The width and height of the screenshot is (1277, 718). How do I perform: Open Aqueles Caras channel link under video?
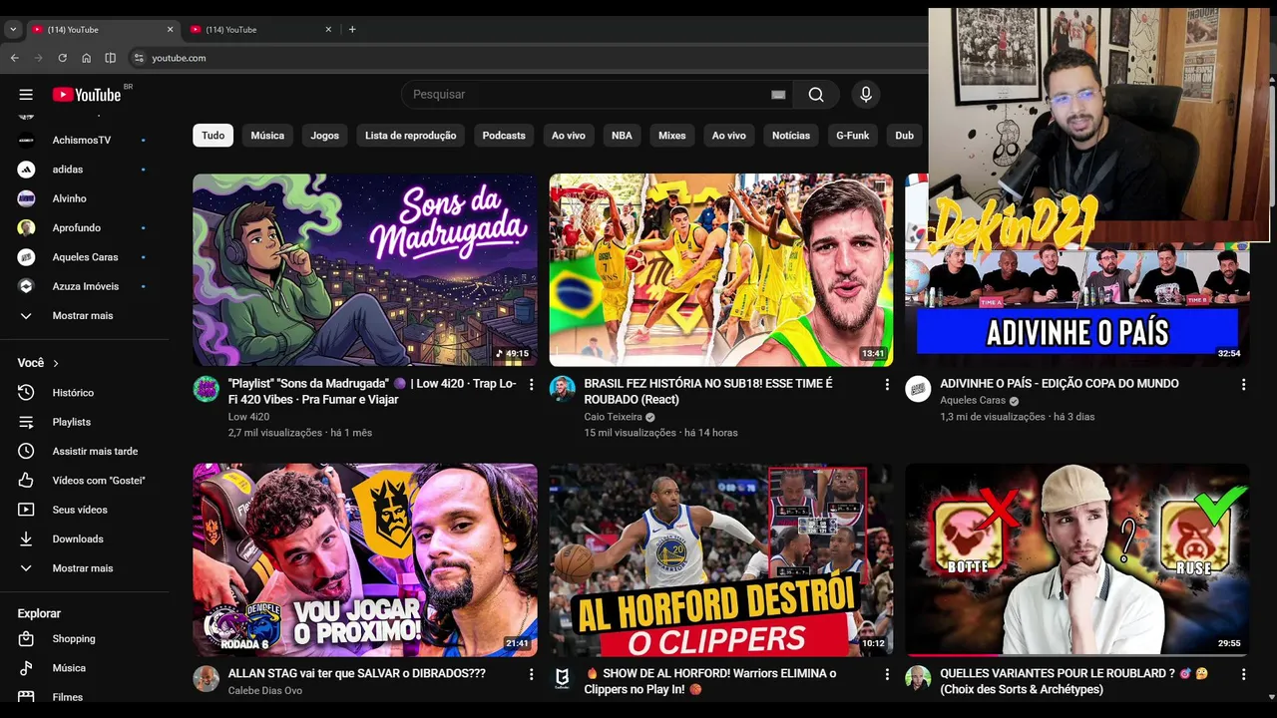[x=973, y=400]
